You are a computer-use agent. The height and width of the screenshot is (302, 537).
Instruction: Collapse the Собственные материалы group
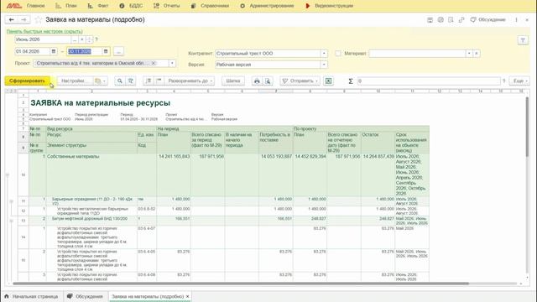(x=8, y=175)
